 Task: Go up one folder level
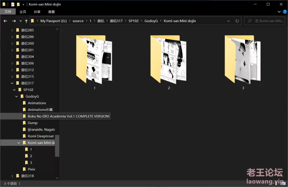point(26,21)
